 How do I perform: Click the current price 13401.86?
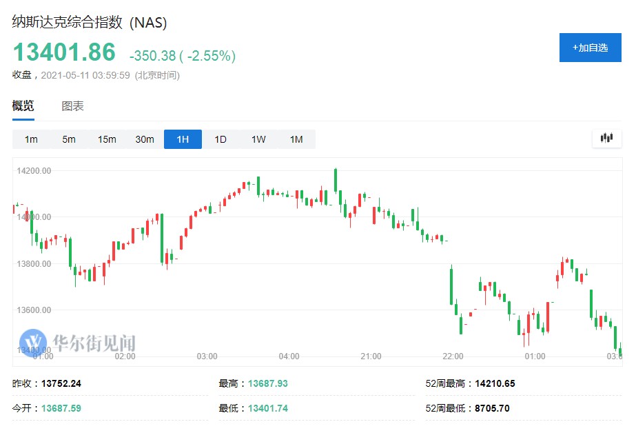click(65, 54)
